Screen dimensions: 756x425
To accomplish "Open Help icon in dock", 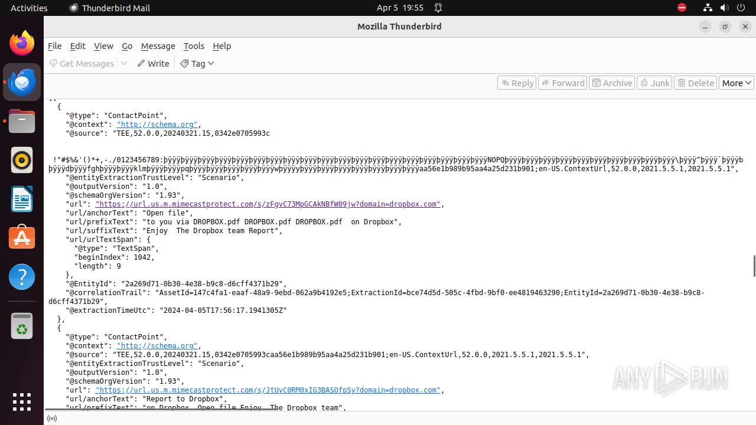I will (22, 277).
